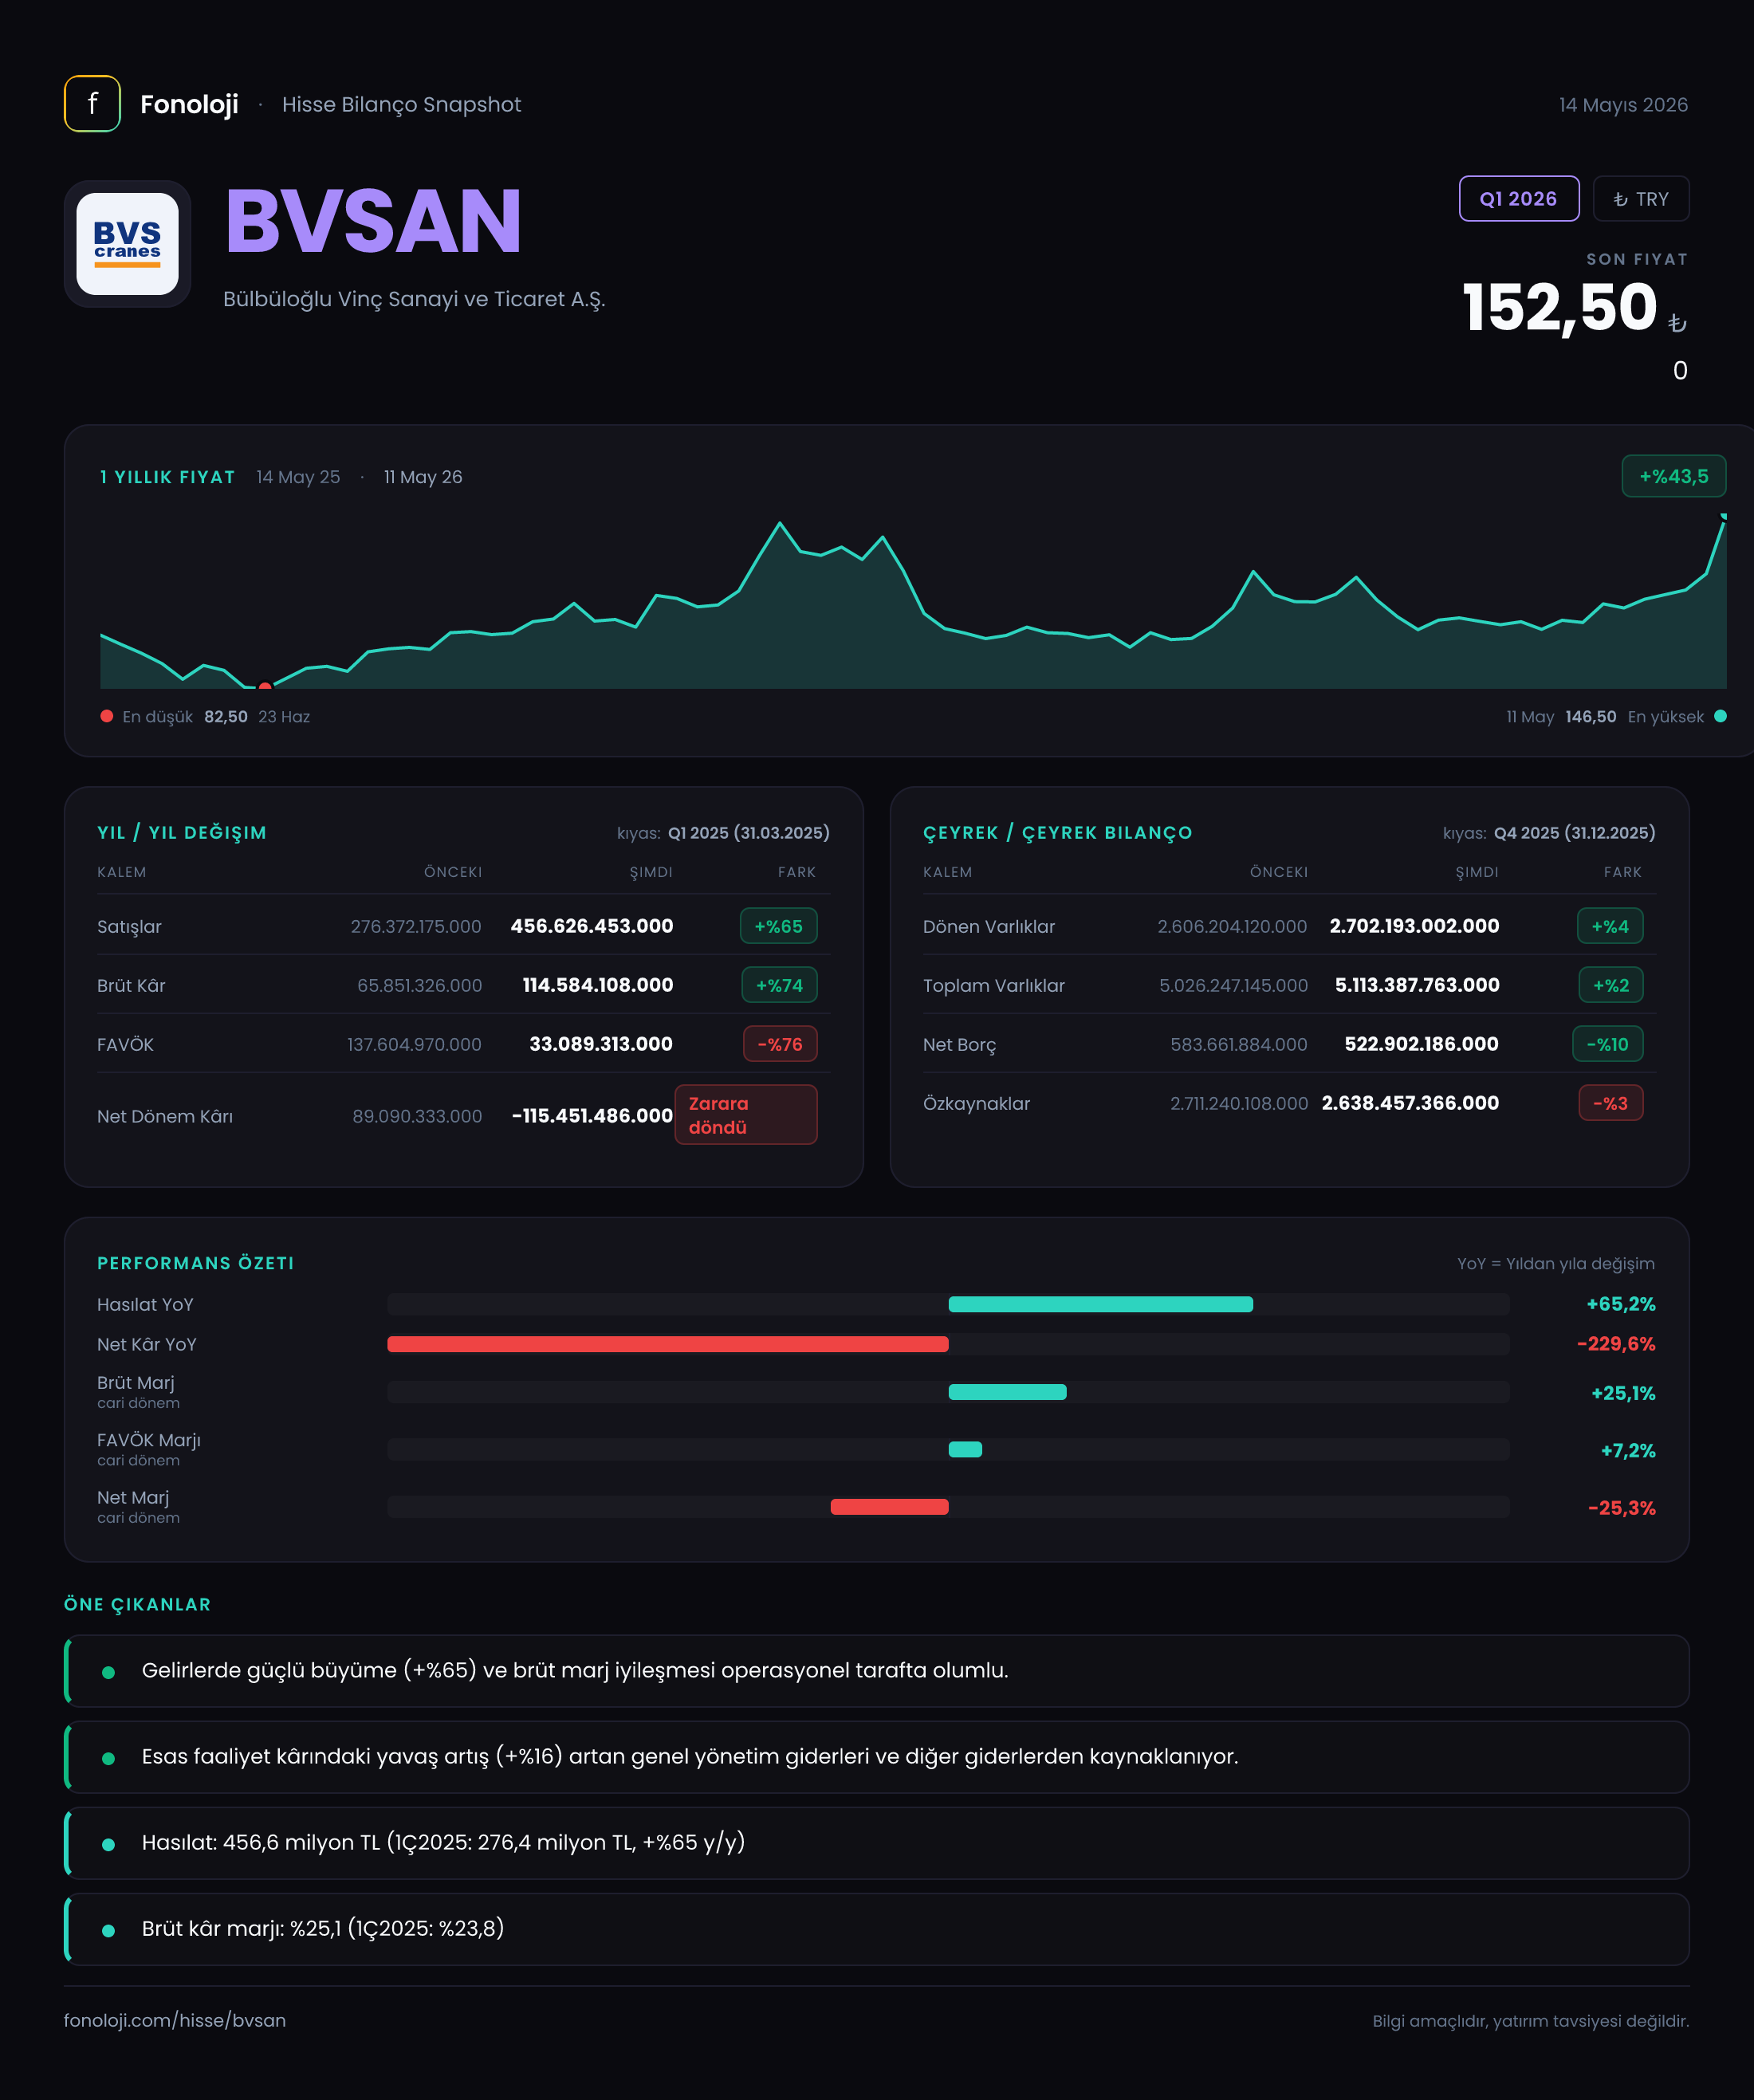Click the BVSAN ticker title

point(373,221)
